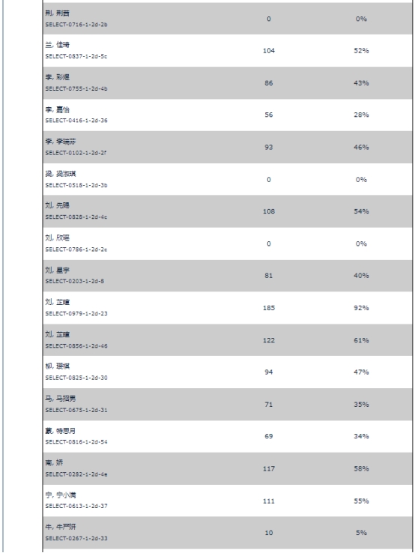
Task: Click the score value 94
Action: 269,372
